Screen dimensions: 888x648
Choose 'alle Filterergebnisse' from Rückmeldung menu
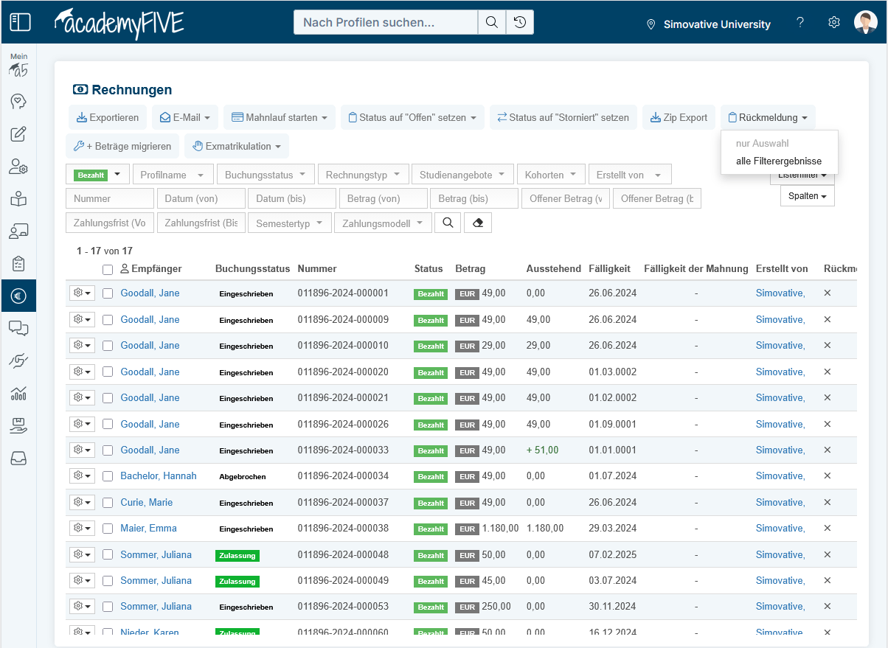(x=778, y=161)
